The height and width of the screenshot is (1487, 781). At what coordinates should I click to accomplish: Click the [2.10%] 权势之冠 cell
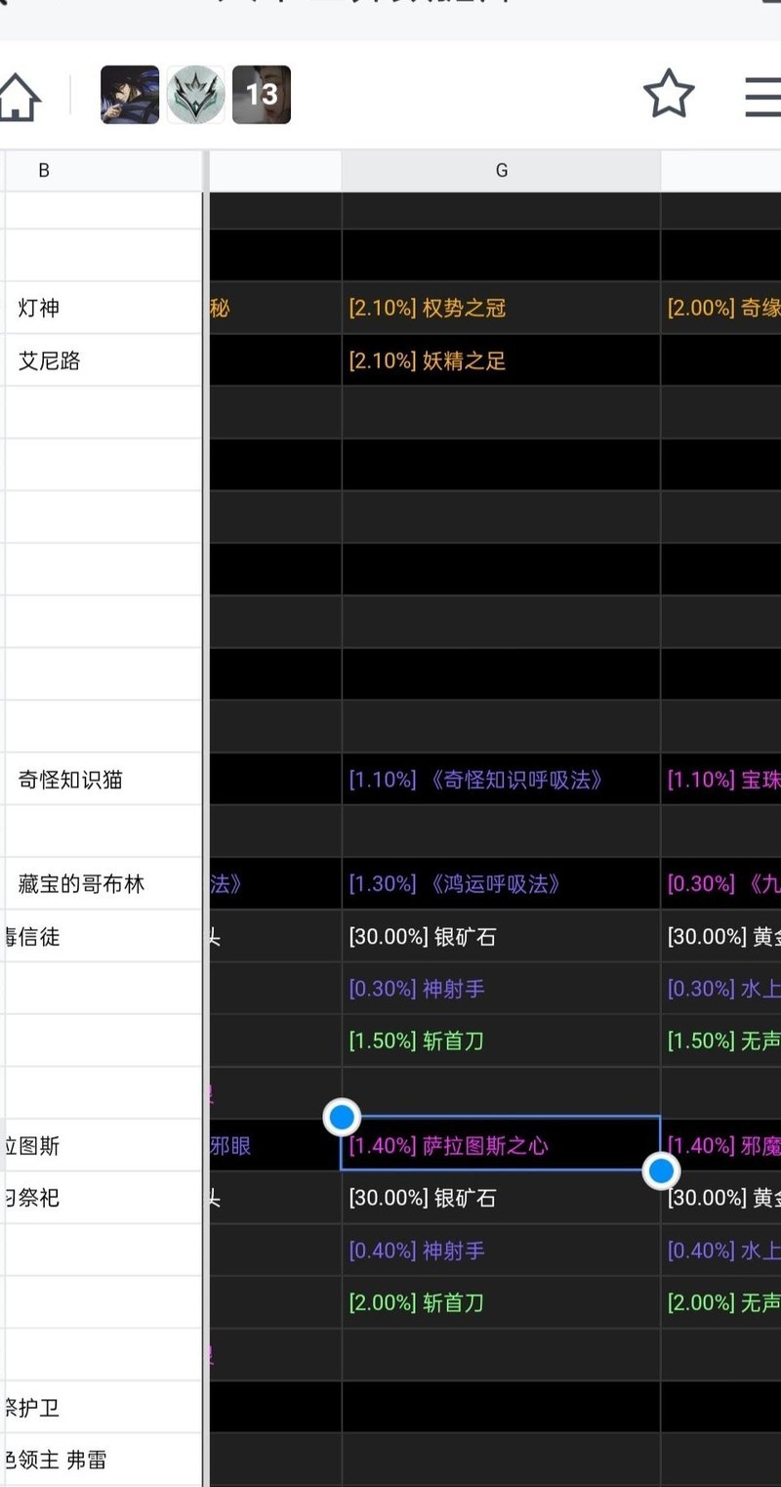click(x=501, y=308)
